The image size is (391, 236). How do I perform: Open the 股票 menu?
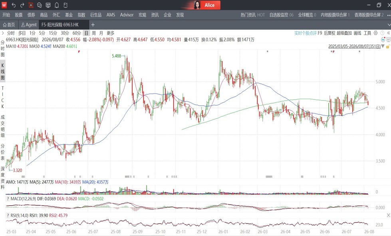click(19, 15)
